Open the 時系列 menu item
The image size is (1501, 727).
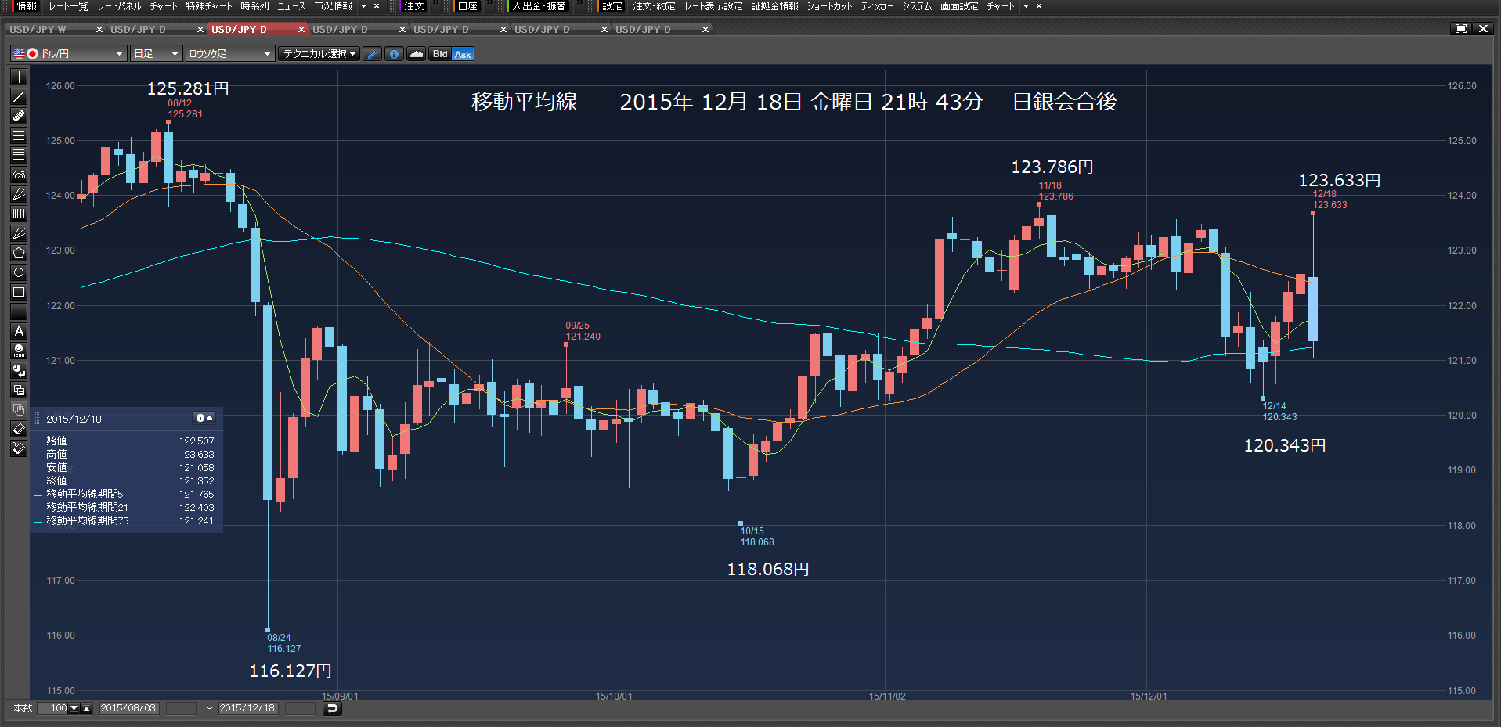[254, 6]
